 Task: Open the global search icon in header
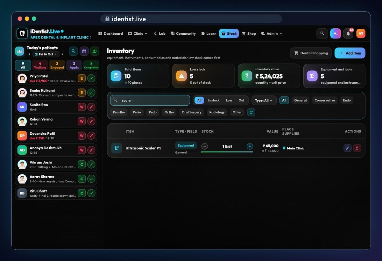pos(322,33)
